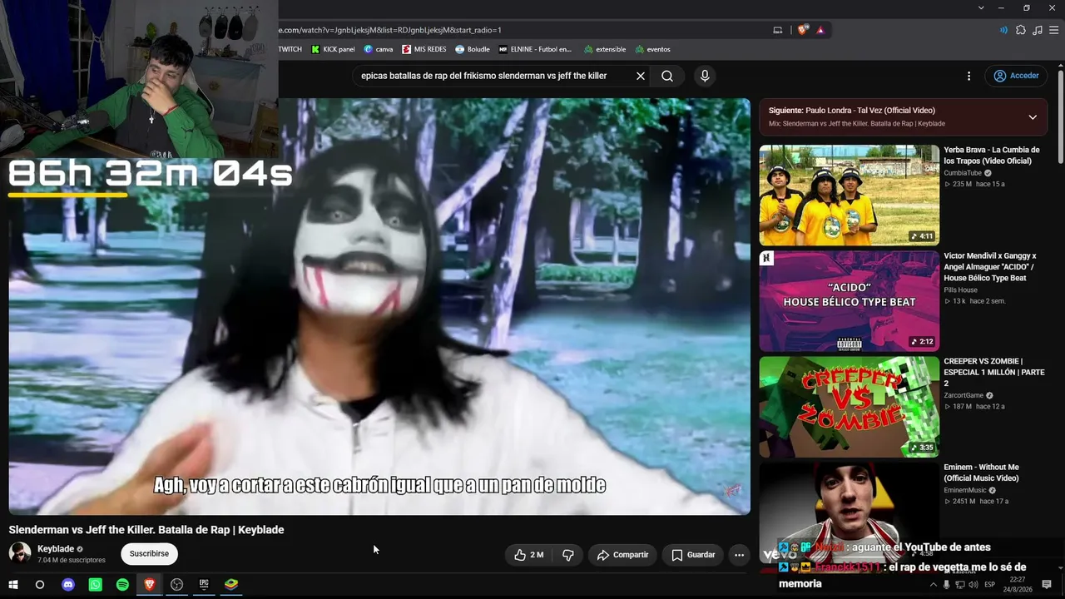The image size is (1065, 599).
Task: Open the browser extensions puzzle icon
Action: 1021,30
